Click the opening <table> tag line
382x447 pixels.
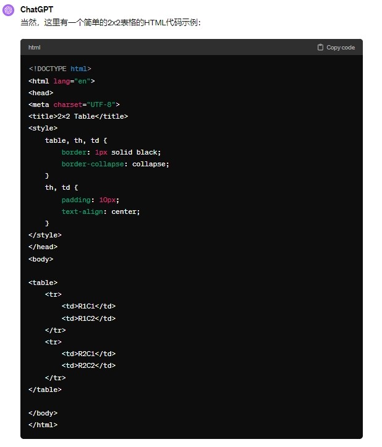coord(43,283)
